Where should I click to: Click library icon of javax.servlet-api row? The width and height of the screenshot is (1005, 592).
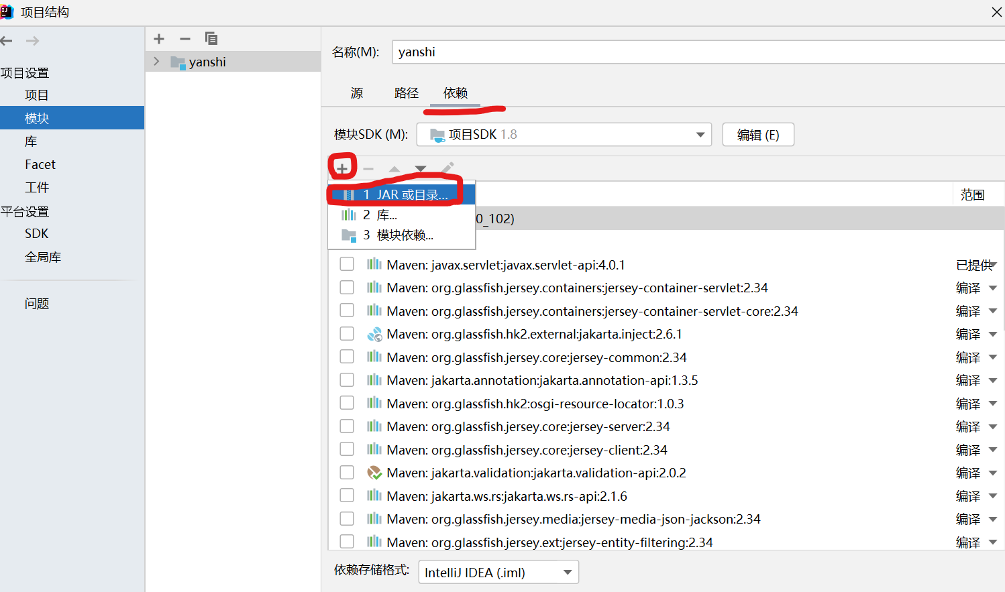(374, 264)
